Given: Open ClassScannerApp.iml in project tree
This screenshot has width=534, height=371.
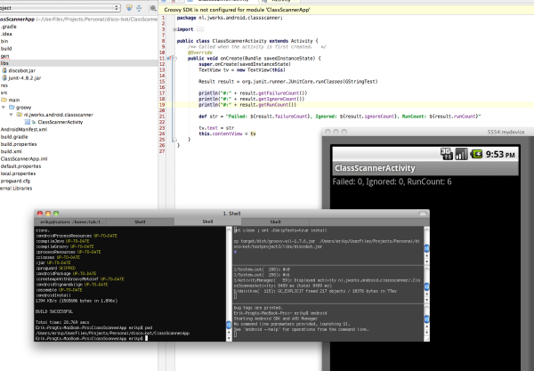Looking at the screenshot, I should click(24, 159).
